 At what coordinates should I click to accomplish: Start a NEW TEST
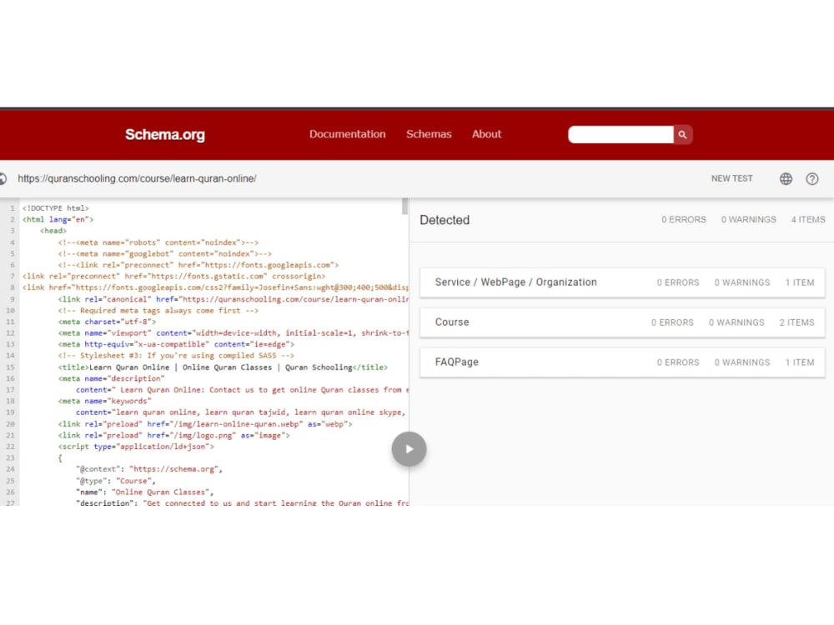[731, 178]
